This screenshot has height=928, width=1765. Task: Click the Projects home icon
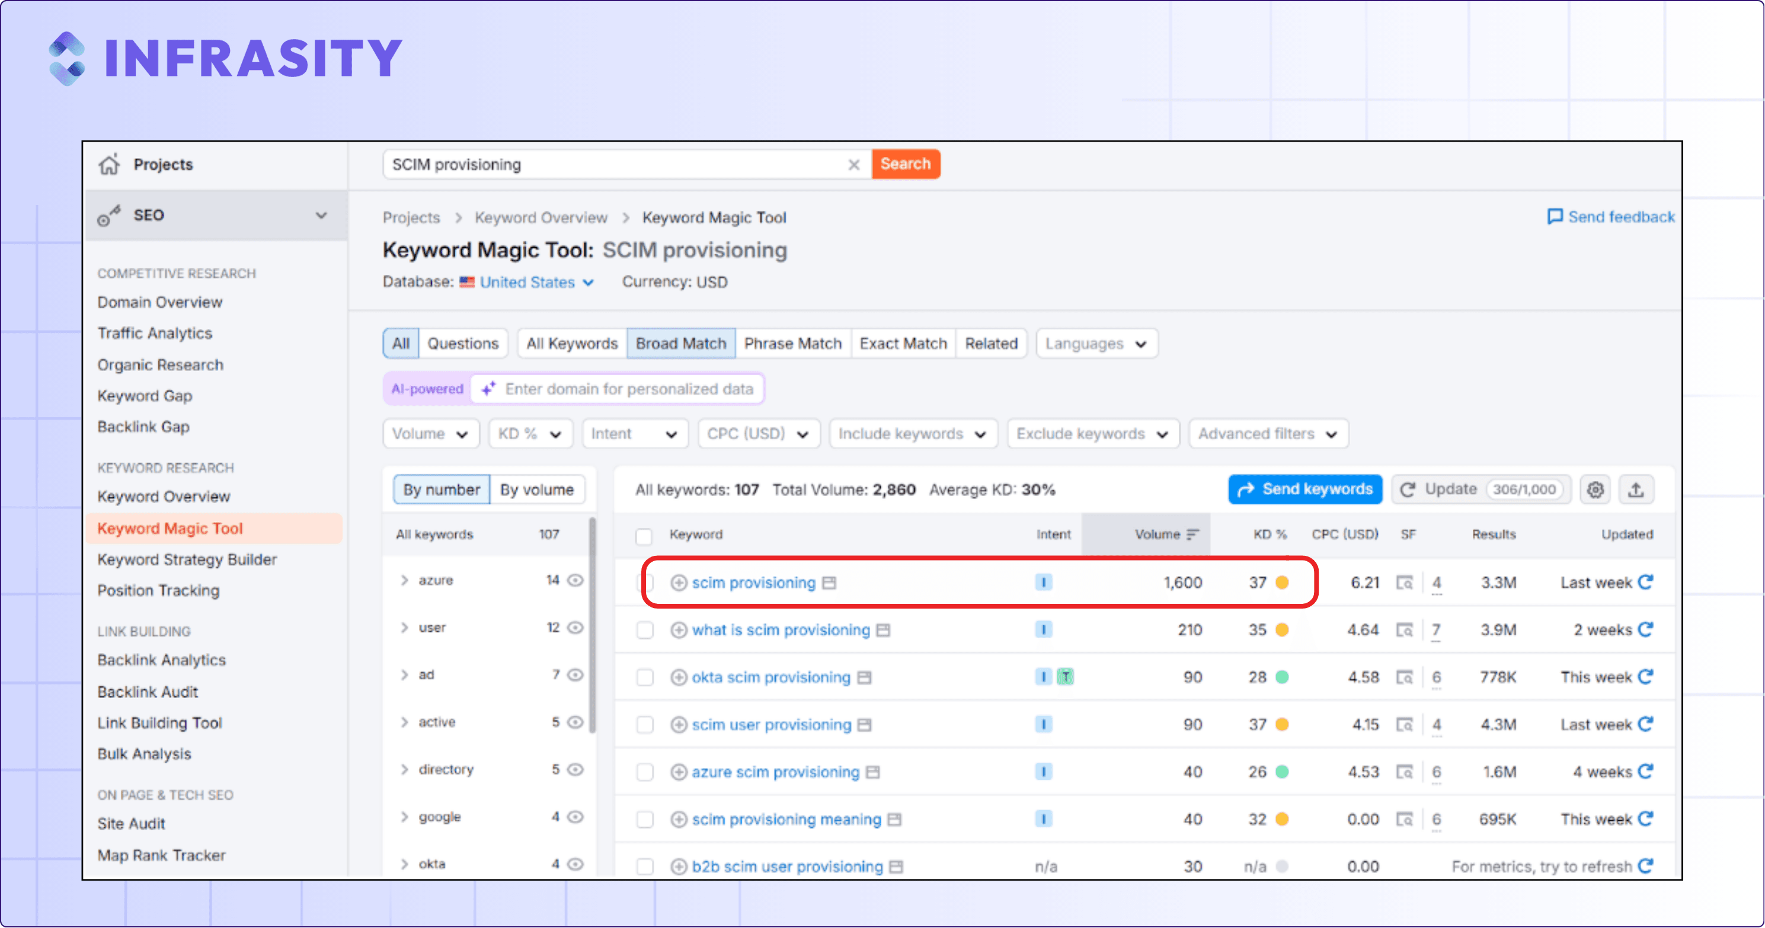coord(109,164)
